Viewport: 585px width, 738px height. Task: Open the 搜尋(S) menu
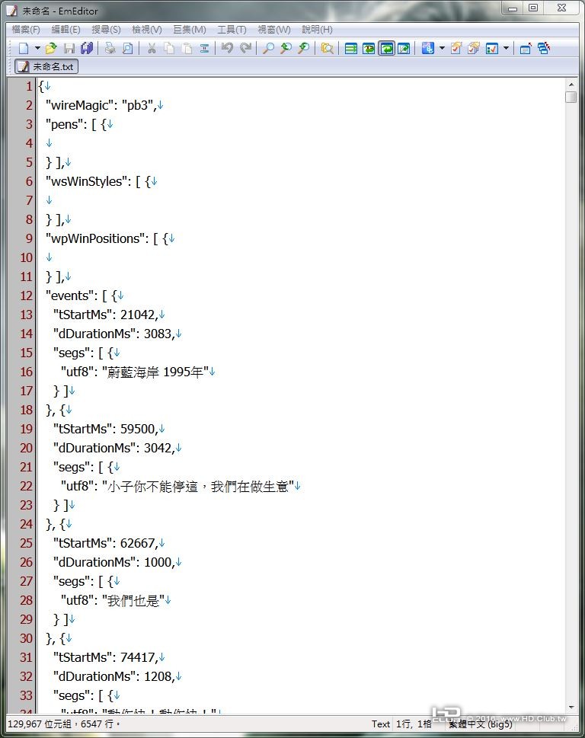click(106, 30)
